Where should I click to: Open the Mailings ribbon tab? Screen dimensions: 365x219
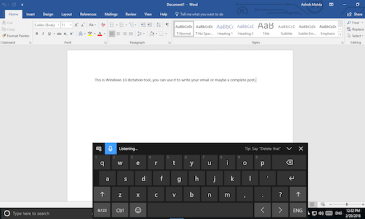[x=111, y=14]
